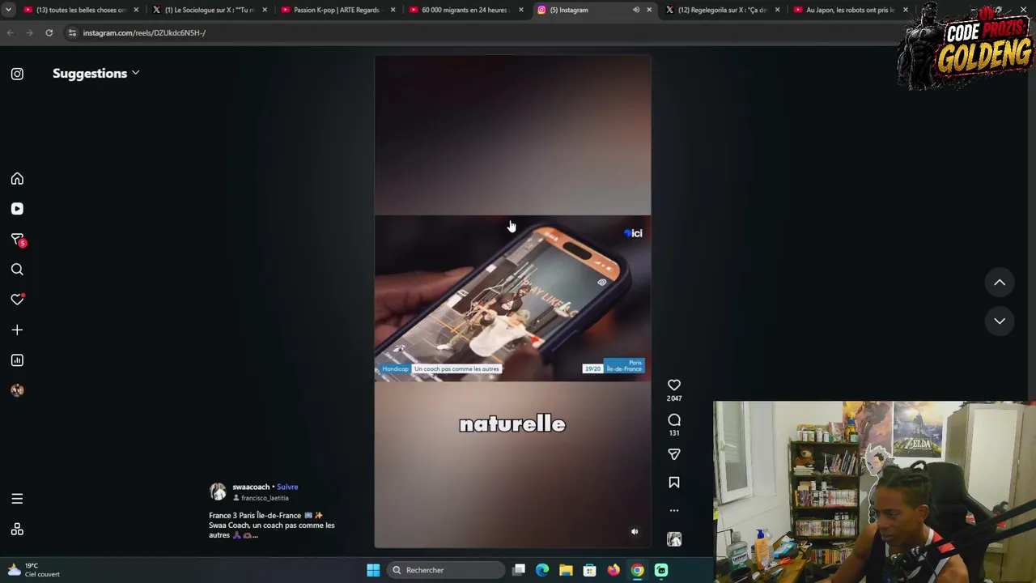Launch Firefox from the taskbar
The width and height of the screenshot is (1036, 583).
pyautogui.click(x=614, y=570)
